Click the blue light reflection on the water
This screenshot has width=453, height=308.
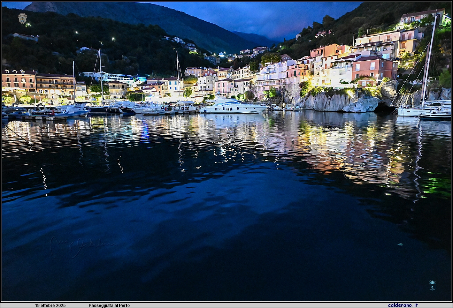coord(145,133)
